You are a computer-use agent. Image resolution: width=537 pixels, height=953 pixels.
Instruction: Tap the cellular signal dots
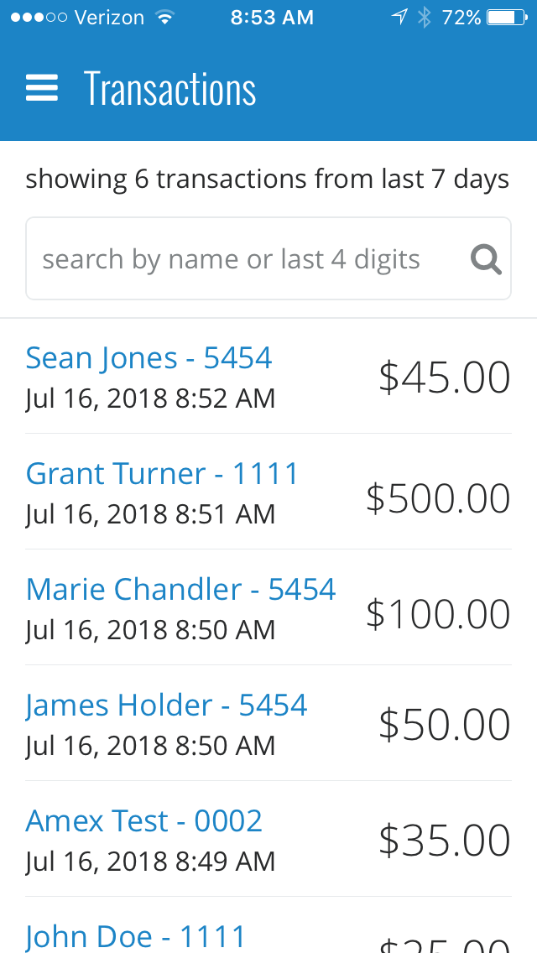36,17
